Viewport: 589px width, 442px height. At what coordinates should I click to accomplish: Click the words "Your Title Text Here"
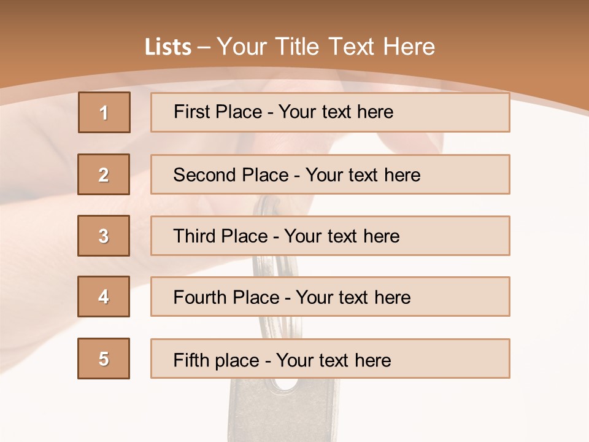[326, 47]
